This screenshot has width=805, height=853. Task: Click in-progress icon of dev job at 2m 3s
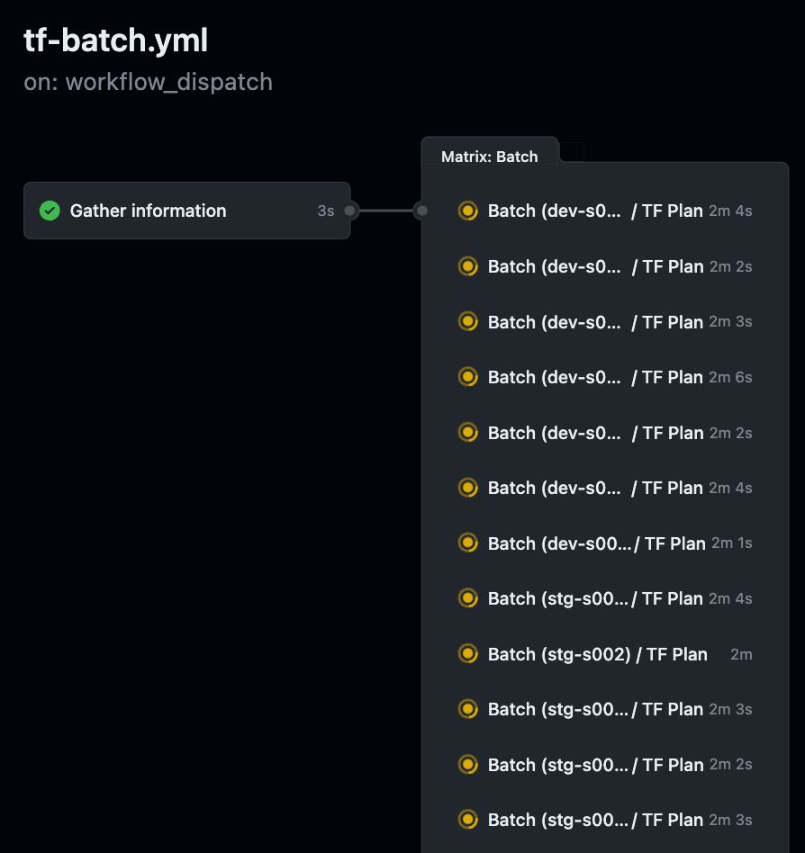[x=467, y=321]
